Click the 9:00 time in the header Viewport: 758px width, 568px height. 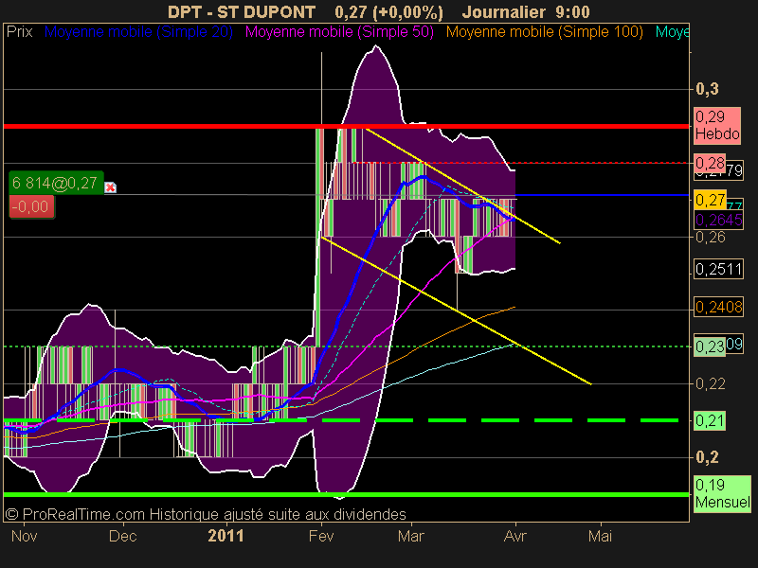573,11
